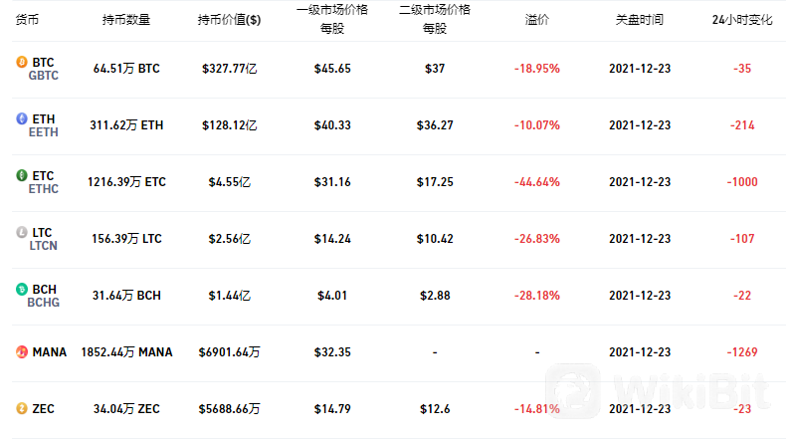Click the red MANA coin icon
Screen dimensions: 786x439
(x=21, y=352)
